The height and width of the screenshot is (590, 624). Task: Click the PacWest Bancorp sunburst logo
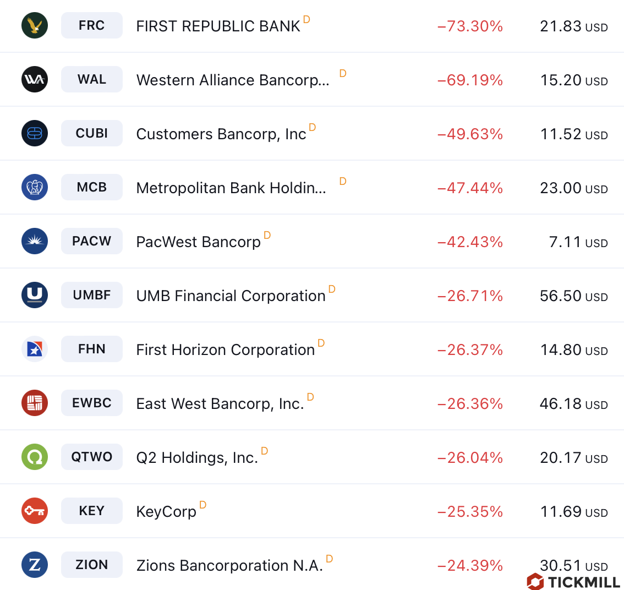(35, 242)
